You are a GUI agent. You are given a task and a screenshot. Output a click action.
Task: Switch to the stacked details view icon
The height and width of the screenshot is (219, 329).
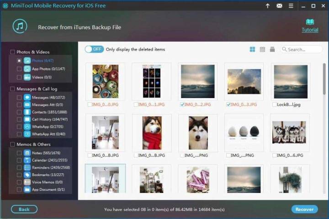pos(272,49)
